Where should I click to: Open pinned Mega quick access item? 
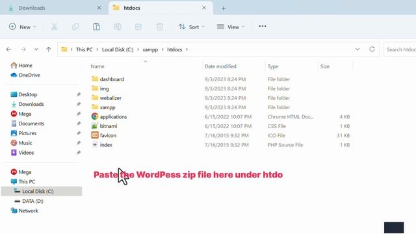(x=21, y=114)
